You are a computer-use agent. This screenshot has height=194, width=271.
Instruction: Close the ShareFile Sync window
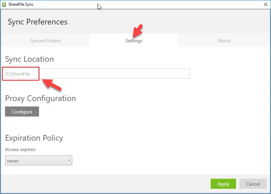point(266,4)
